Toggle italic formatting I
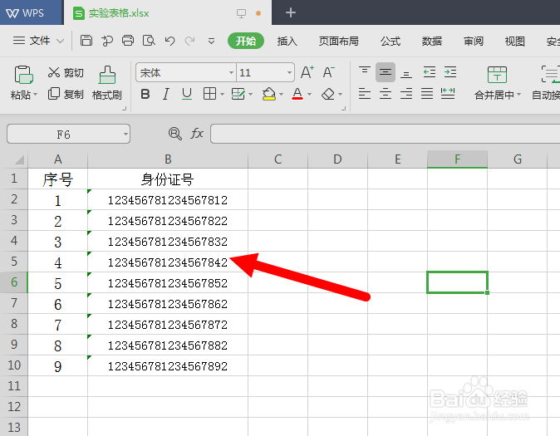 (x=165, y=95)
